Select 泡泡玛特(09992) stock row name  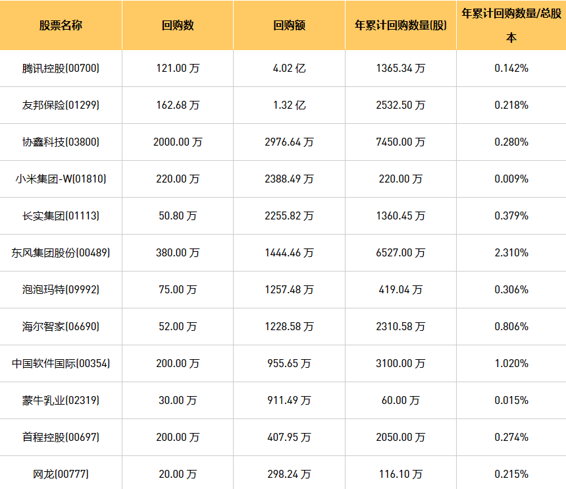(61, 289)
